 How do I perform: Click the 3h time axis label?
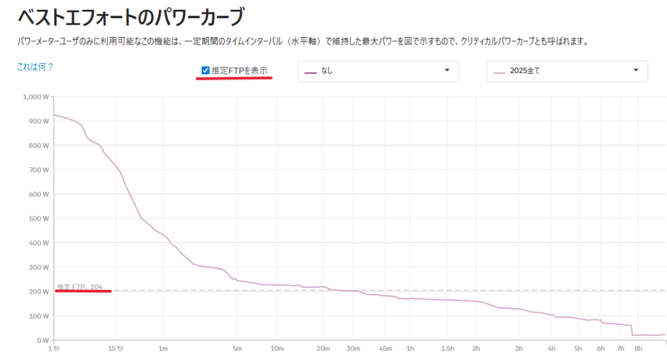519,349
